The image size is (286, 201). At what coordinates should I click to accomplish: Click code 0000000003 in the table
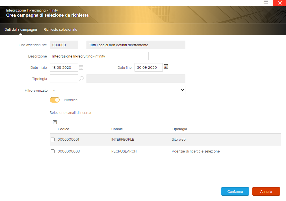pos(69,151)
